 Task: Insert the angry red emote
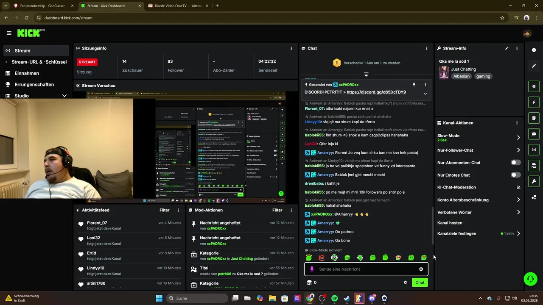click(x=322, y=258)
